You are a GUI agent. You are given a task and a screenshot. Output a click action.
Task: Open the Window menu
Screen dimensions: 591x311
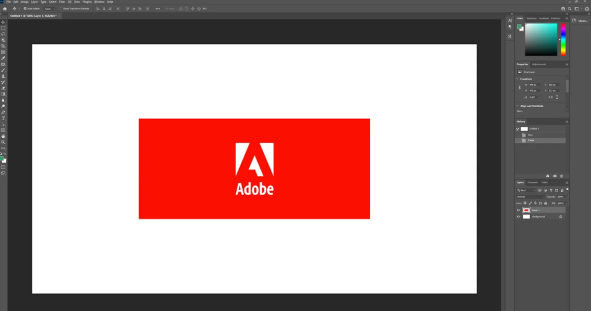coord(99,2)
